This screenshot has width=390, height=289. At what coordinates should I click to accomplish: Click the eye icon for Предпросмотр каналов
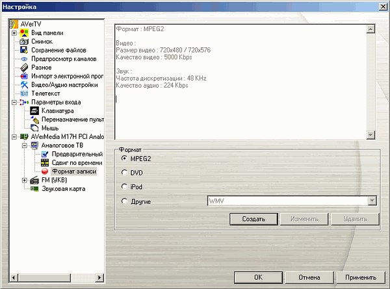coord(23,58)
